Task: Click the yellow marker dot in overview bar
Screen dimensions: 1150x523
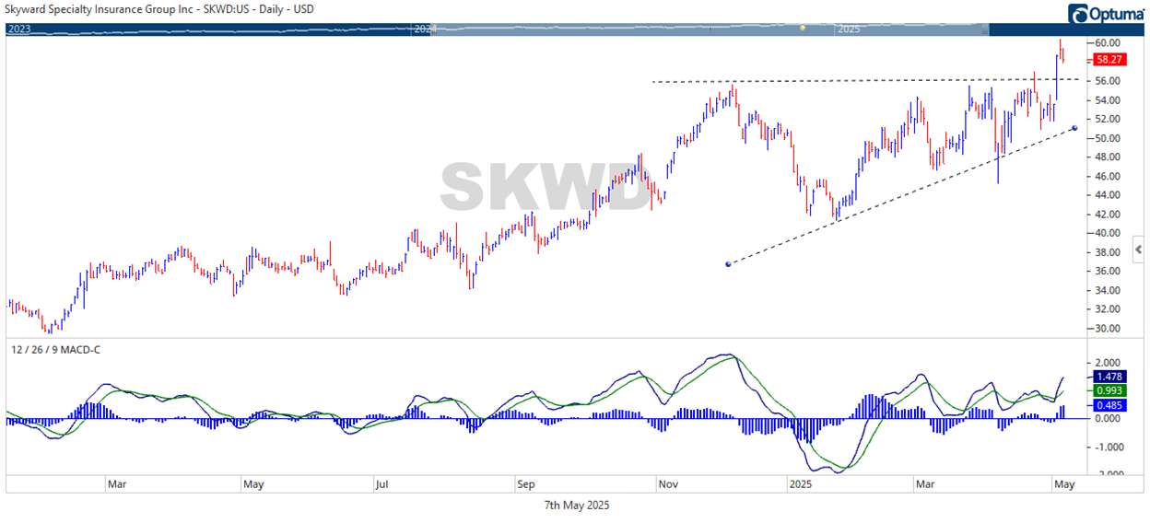Action: tap(804, 29)
